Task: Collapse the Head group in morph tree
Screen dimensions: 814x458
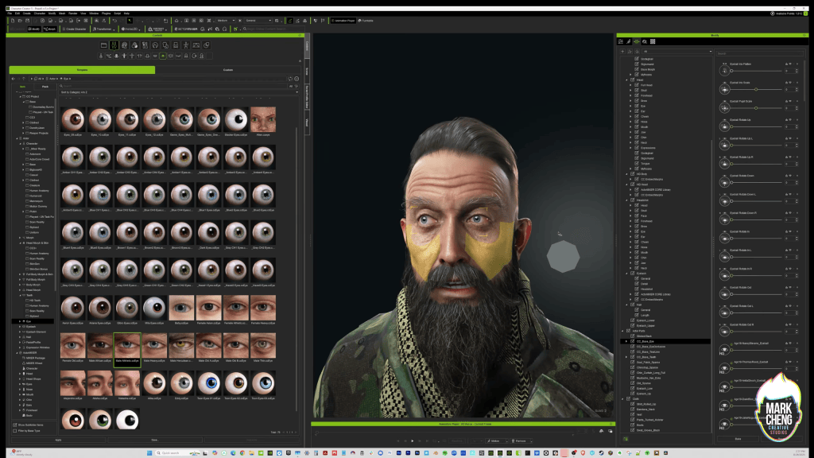Action: pos(627,80)
